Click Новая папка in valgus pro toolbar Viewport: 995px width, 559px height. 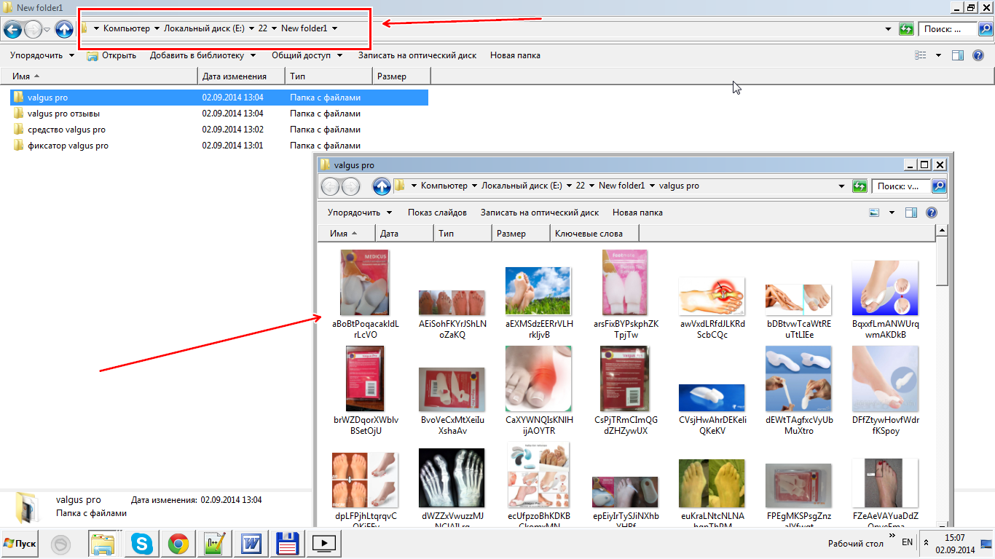[x=637, y=213]
